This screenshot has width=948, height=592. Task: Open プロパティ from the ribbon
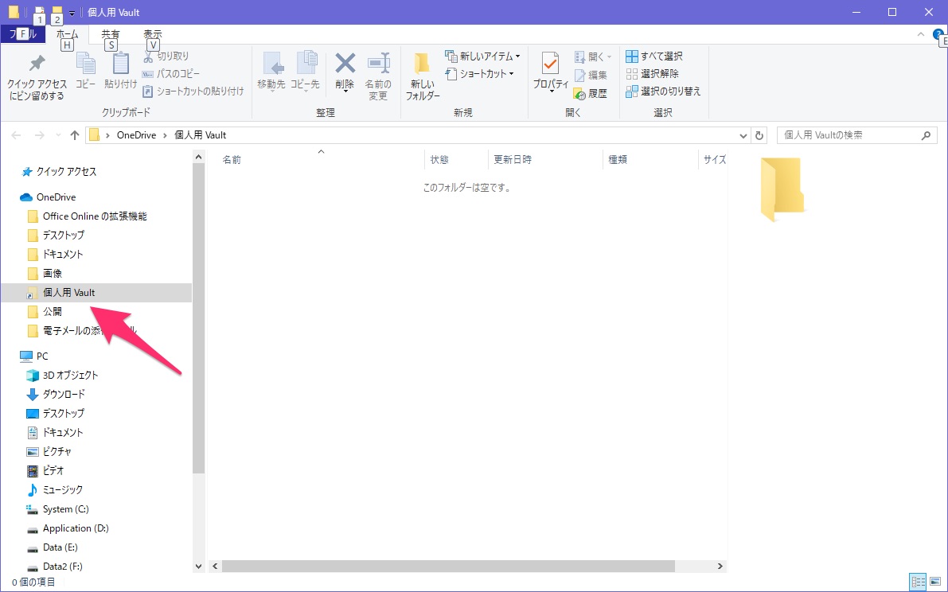(x=550, y=72)
